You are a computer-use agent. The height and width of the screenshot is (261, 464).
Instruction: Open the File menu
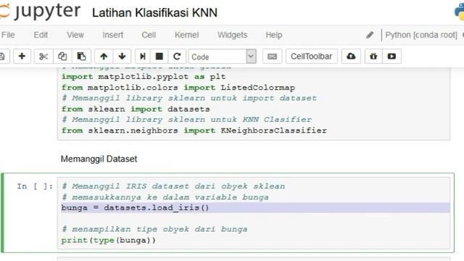(x=8, y=35)
